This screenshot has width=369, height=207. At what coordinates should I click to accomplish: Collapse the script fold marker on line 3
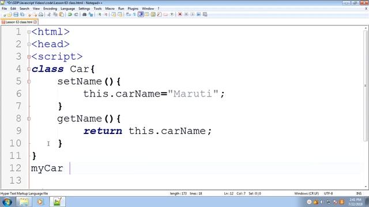pyautogui.click(x=29, y=56)
